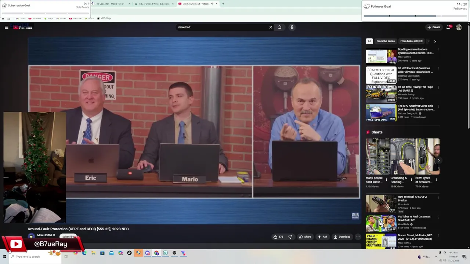
Task: Click the page vertical scrollbar
Action: coord(469,77)
